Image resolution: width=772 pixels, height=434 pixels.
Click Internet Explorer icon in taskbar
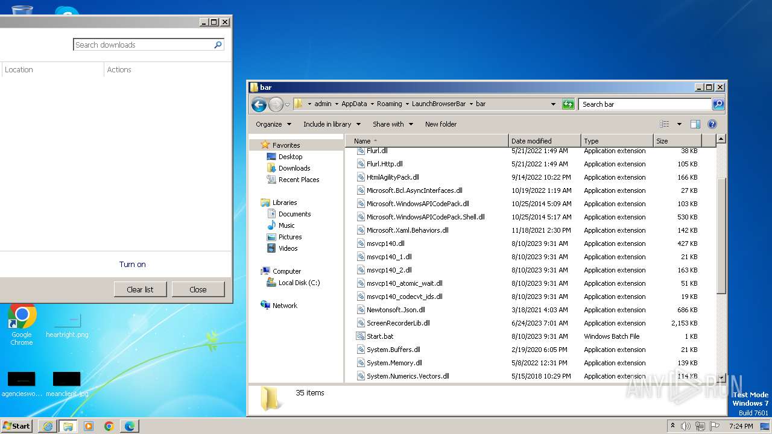coord(48,426)
